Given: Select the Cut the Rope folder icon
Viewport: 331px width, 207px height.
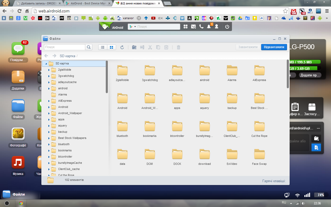Looking at the screenshot, I should click(x=259, y=126).
